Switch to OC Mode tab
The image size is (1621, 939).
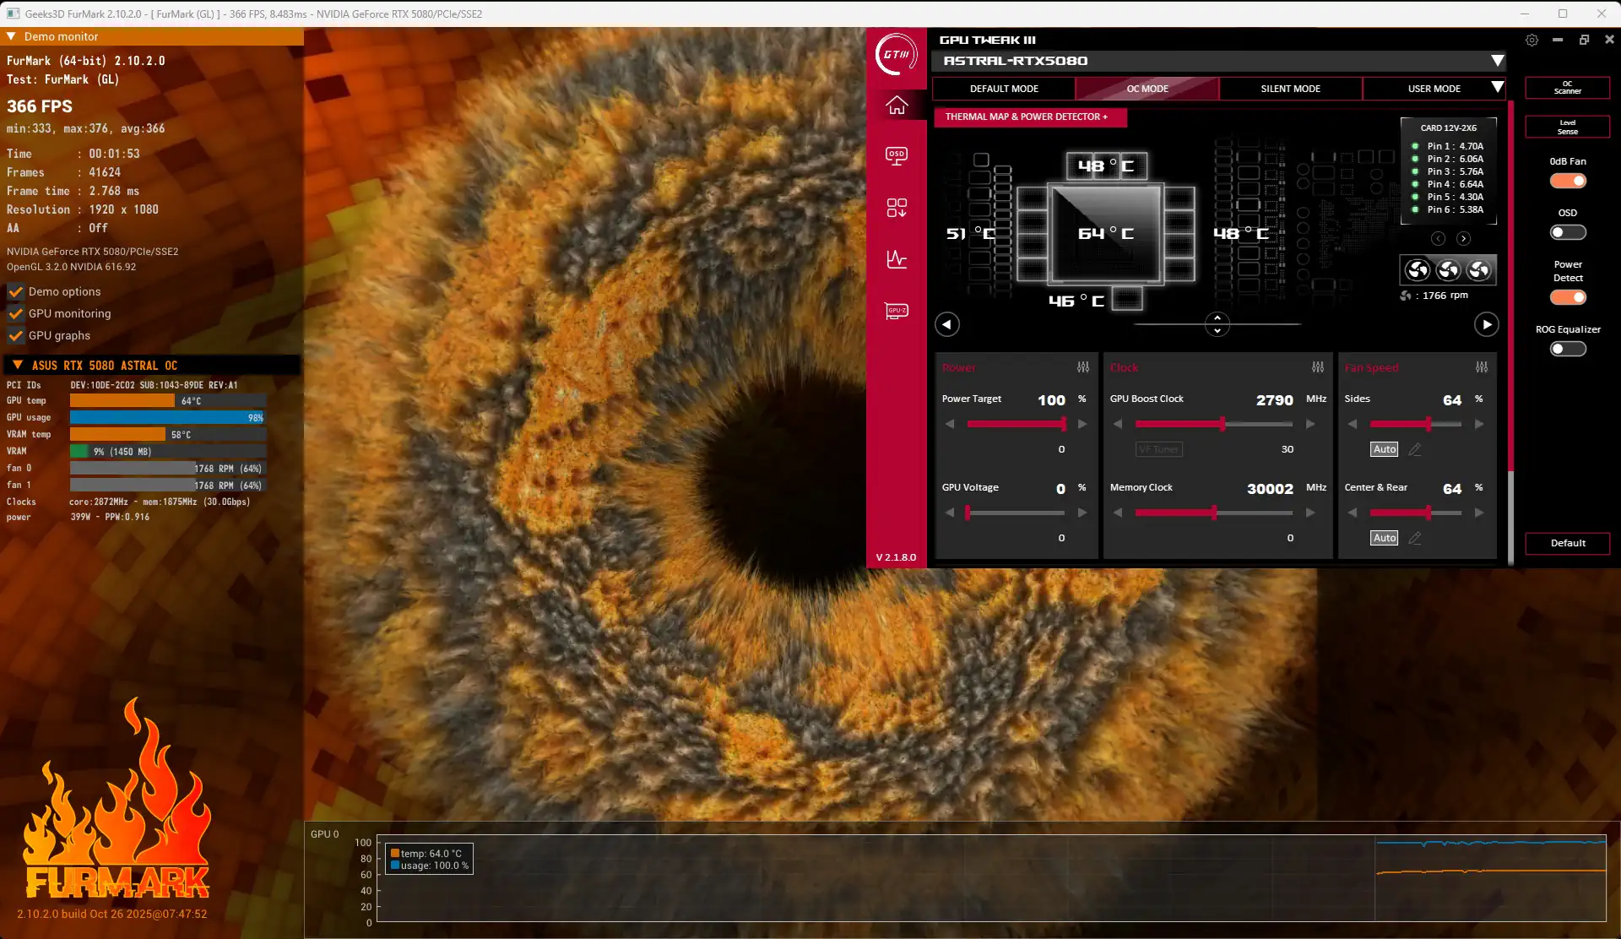pos(1147,89)
